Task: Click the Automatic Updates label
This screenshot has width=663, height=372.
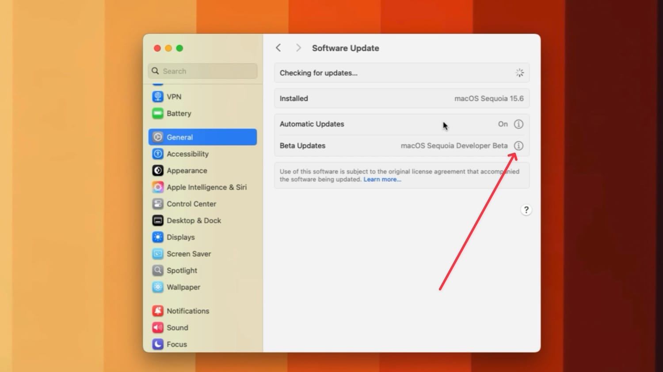Action: [312, 124]
